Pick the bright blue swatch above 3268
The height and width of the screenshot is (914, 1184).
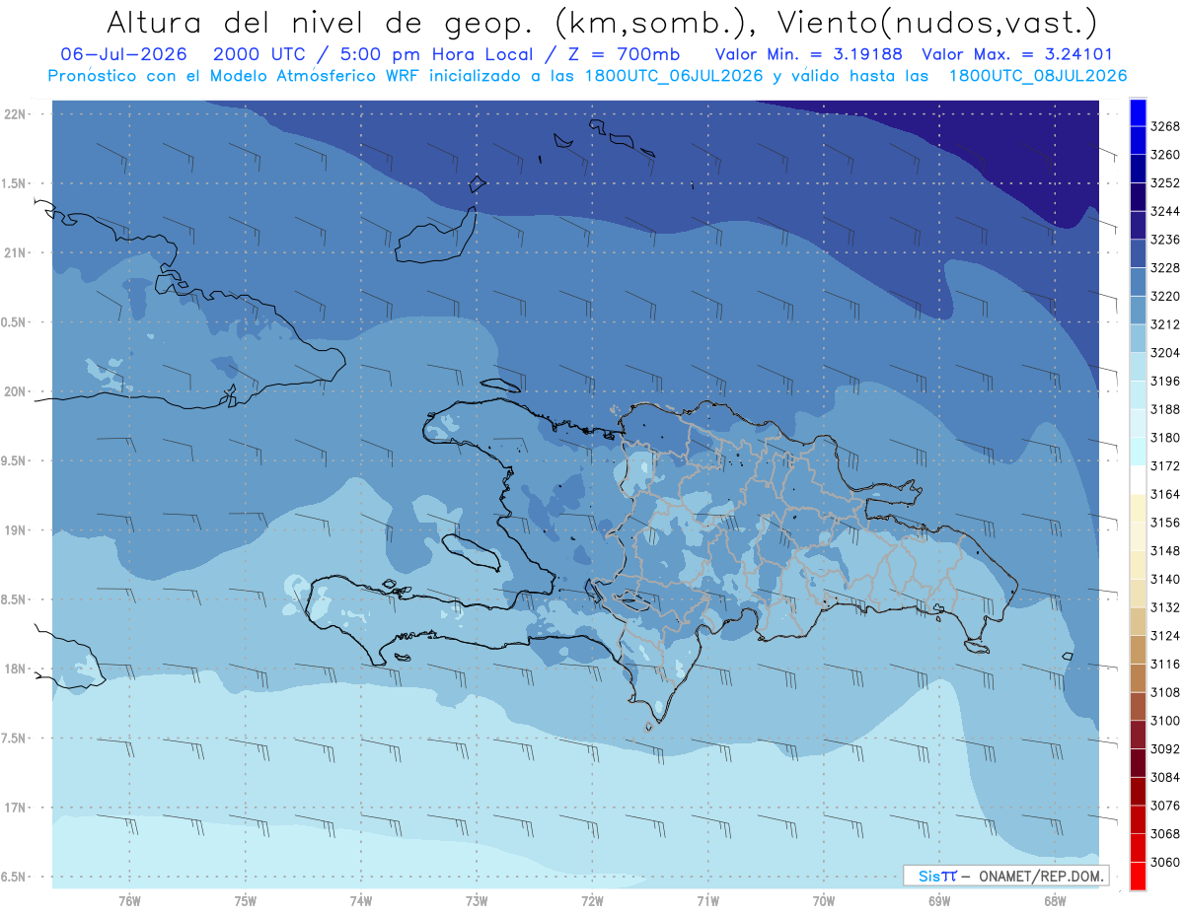pyautogui.click(x=1137, y=112)
